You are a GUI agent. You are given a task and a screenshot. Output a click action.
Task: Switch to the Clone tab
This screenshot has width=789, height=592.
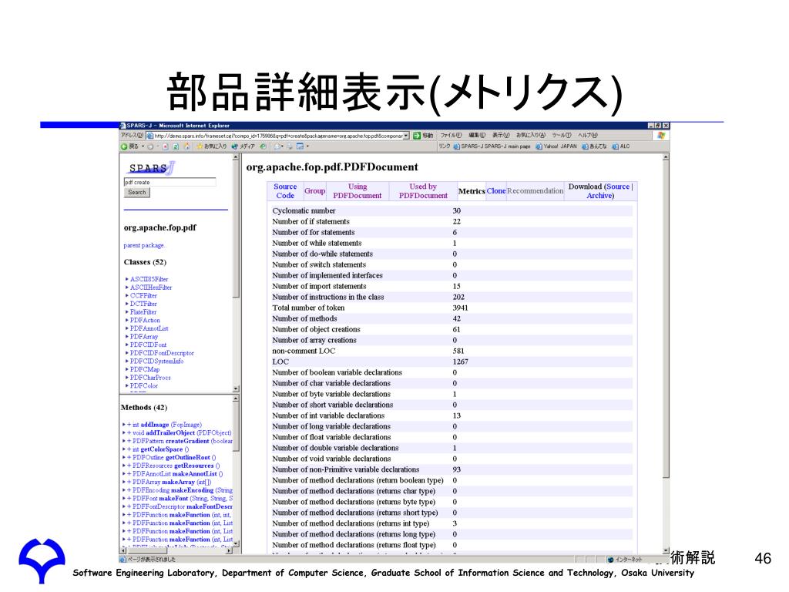pos(496,191)
